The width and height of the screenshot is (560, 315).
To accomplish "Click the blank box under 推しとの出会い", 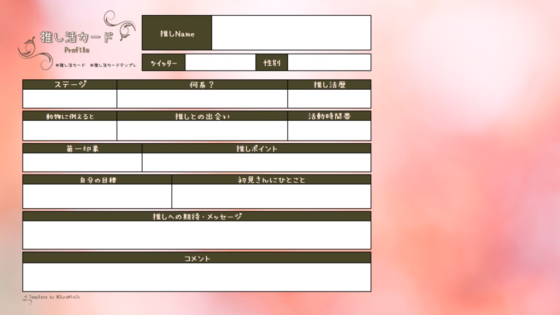I will pos(202,130).
